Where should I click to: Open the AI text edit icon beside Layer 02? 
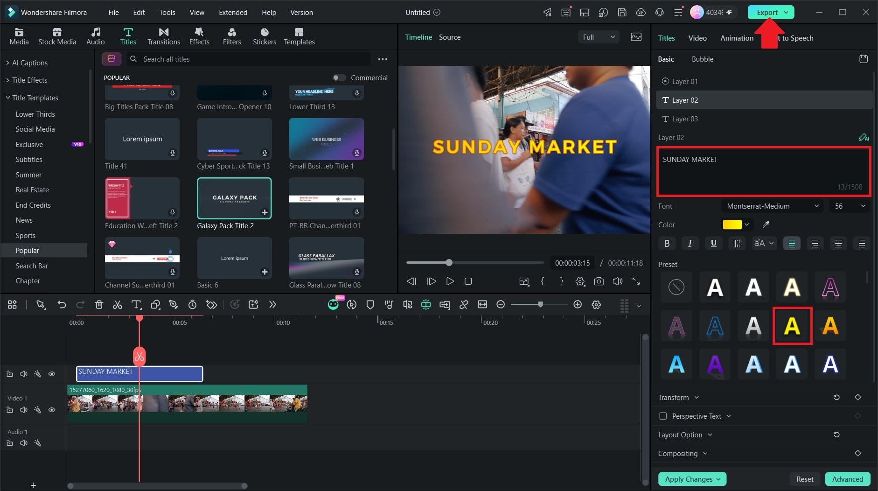tap(864, 137)
